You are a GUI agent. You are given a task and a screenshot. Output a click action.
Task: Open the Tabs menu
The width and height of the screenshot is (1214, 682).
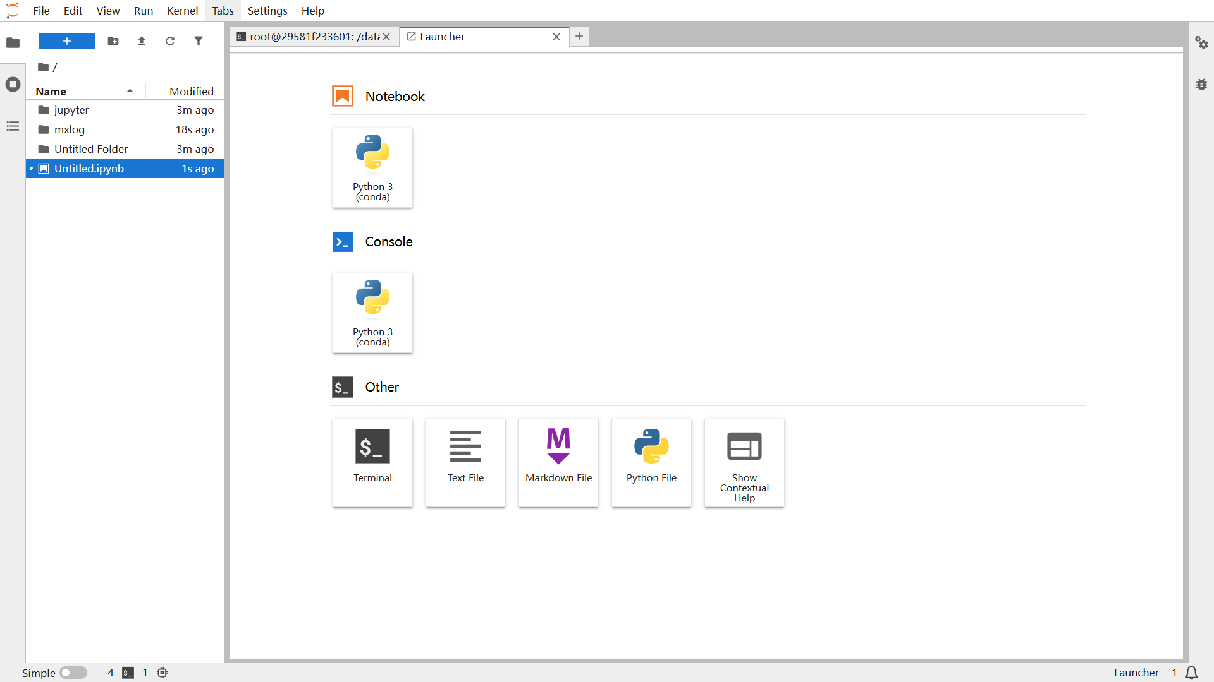point(223,11)
